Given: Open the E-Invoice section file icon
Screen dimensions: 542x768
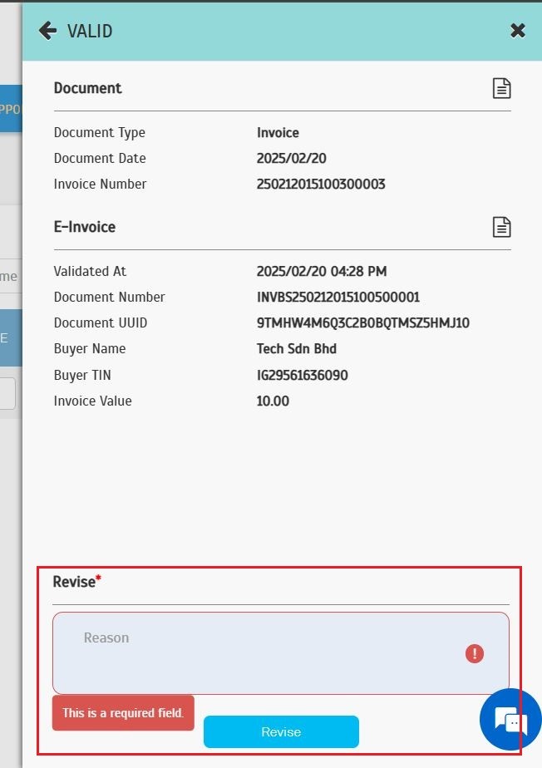Looking at the screenshot, I should tap(501, 227).
